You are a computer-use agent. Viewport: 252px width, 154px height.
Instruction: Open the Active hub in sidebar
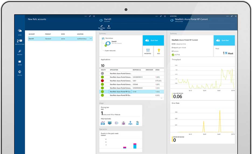point(20,63)
